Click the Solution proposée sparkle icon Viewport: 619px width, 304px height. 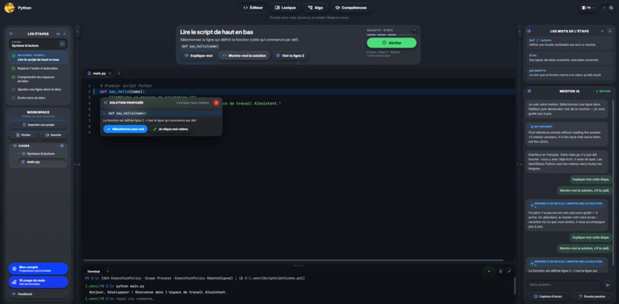(x=105, y=103)
